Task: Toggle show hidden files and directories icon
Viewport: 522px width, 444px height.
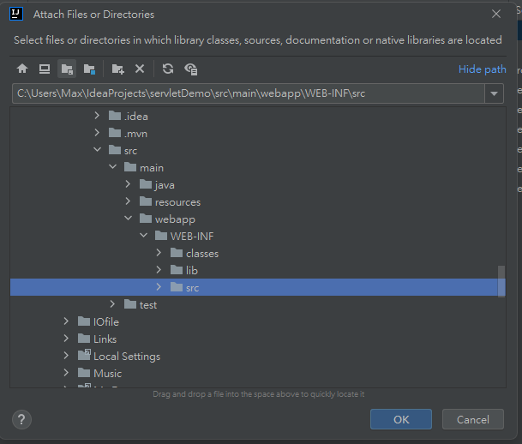Action: [x=191, y=69]
